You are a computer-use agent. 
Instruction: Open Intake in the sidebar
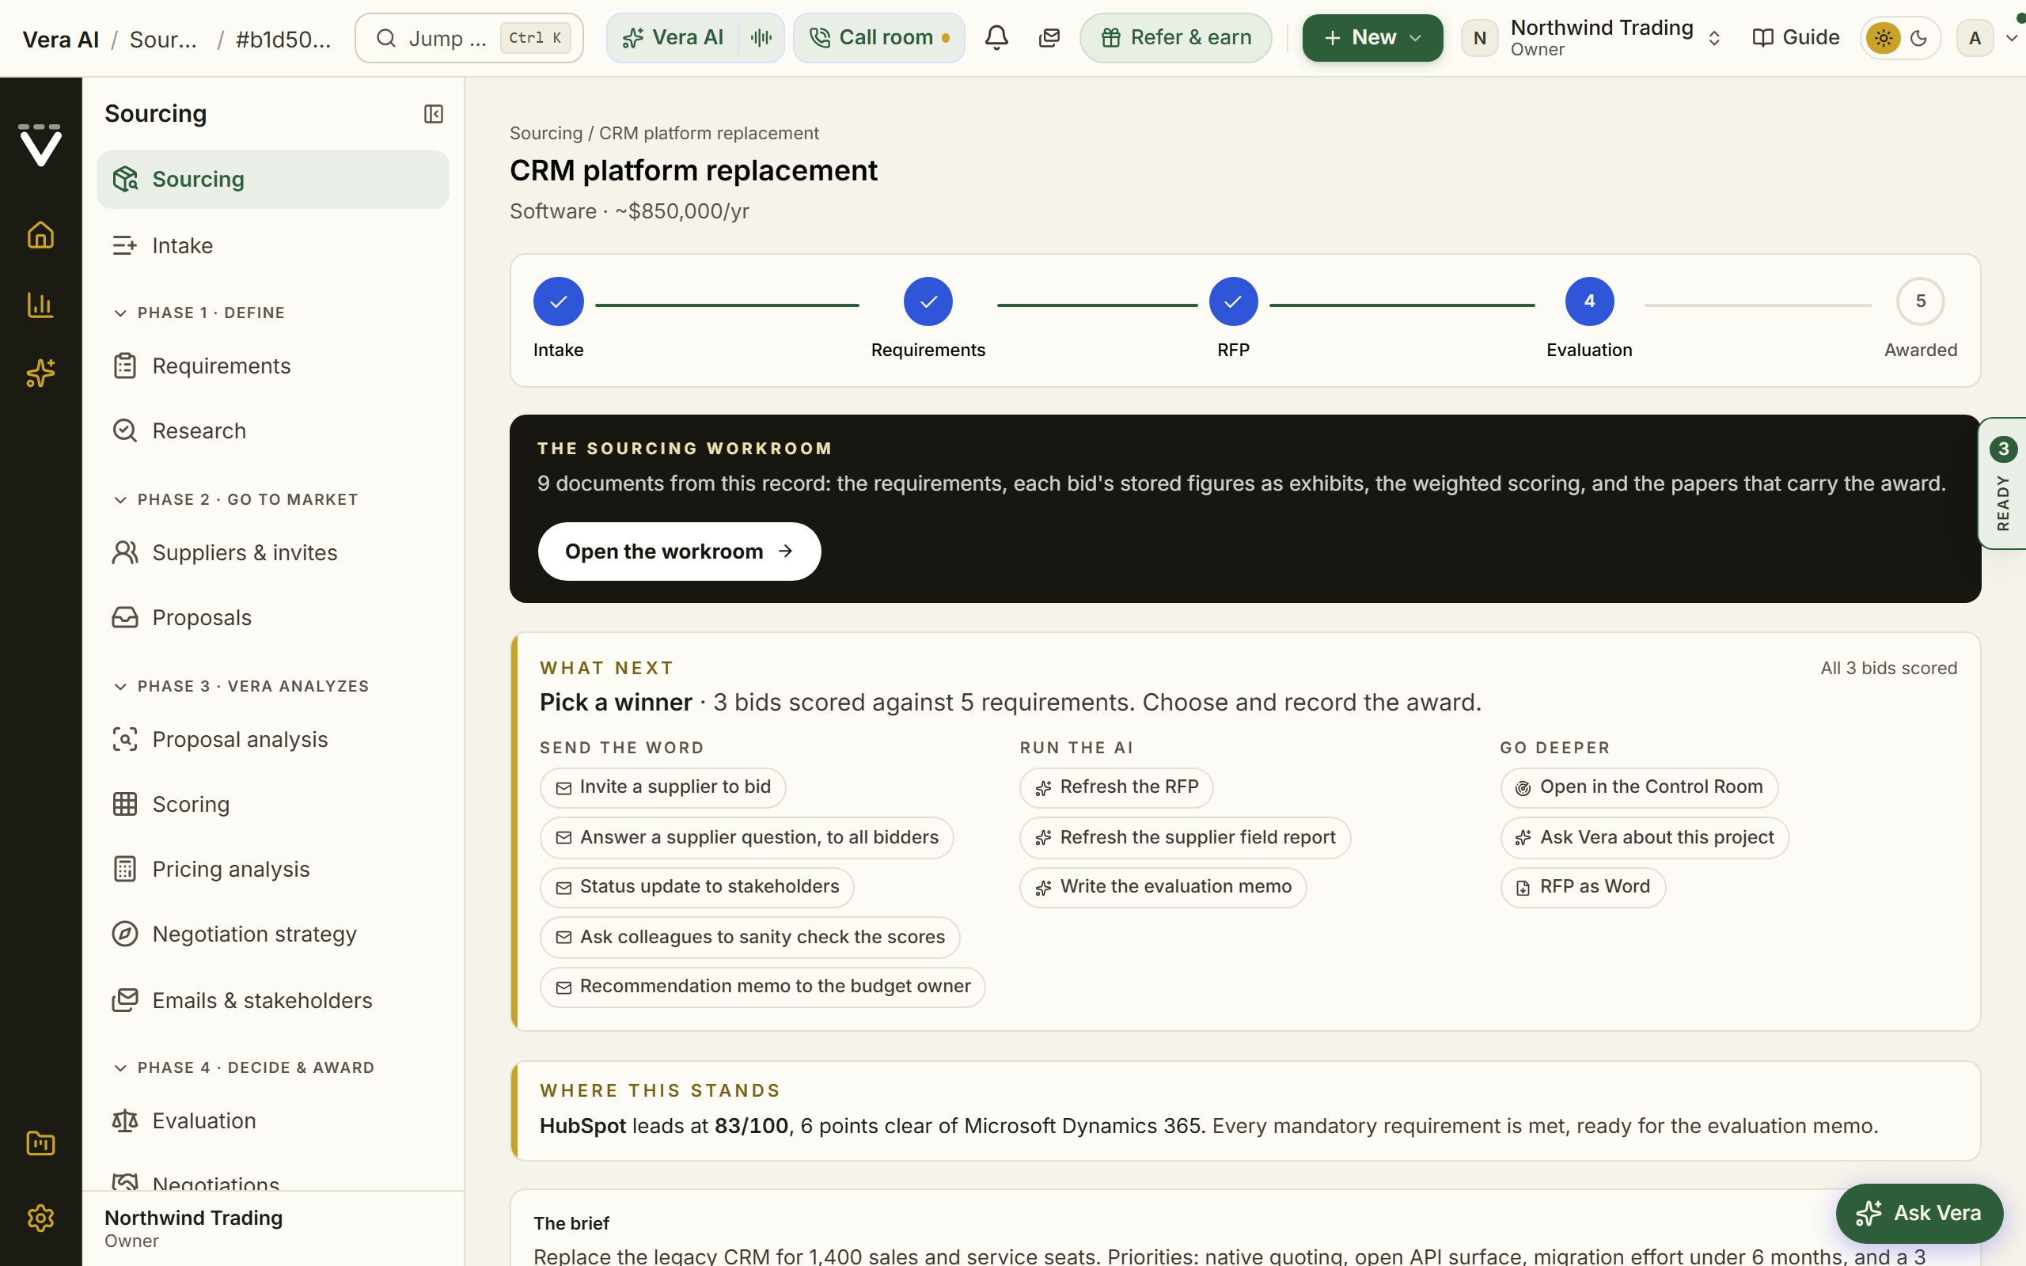tap(273, 245)
